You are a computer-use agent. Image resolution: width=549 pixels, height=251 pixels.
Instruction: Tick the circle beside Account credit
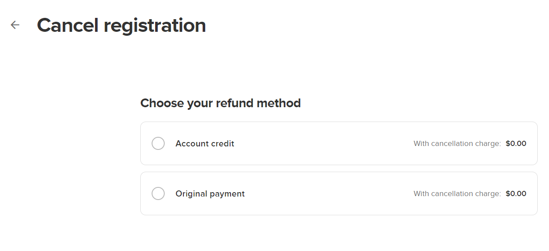click(158, 143)
